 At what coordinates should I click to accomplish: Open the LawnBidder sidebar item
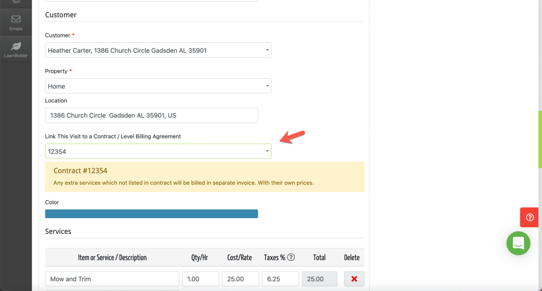click(16, 49)
